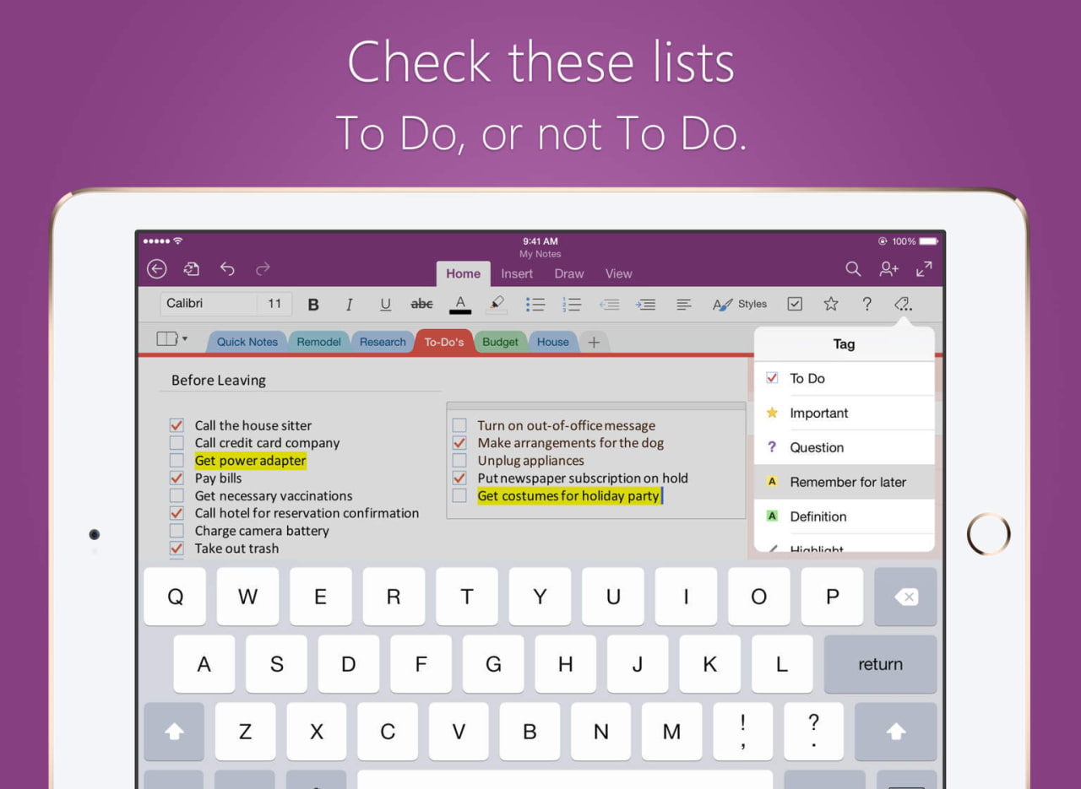Apply the question mark tag in toolbar
The width and height of the screenshot is (1081, 789).
click(x=866, y=304)
